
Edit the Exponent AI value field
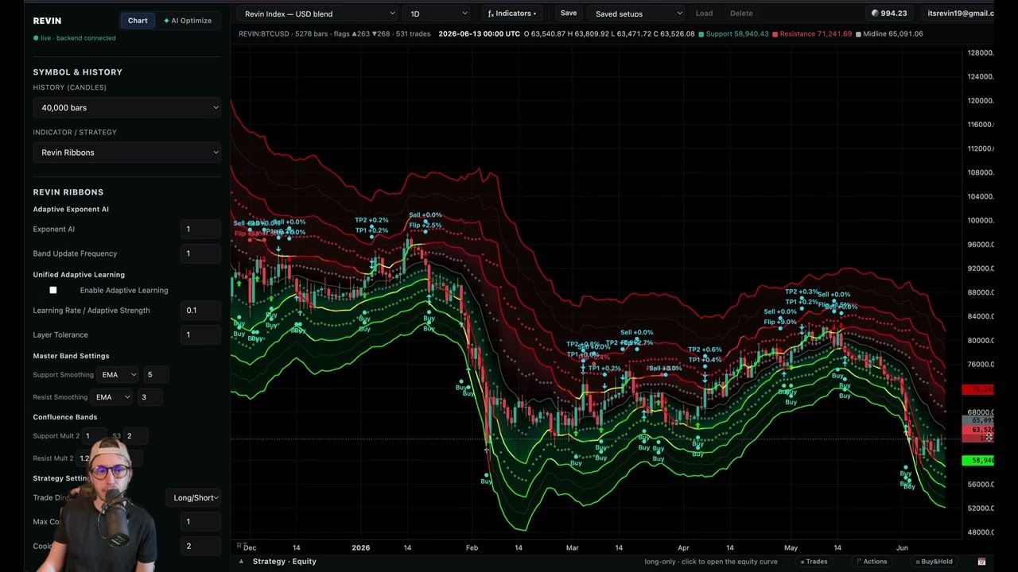point(200,229)
